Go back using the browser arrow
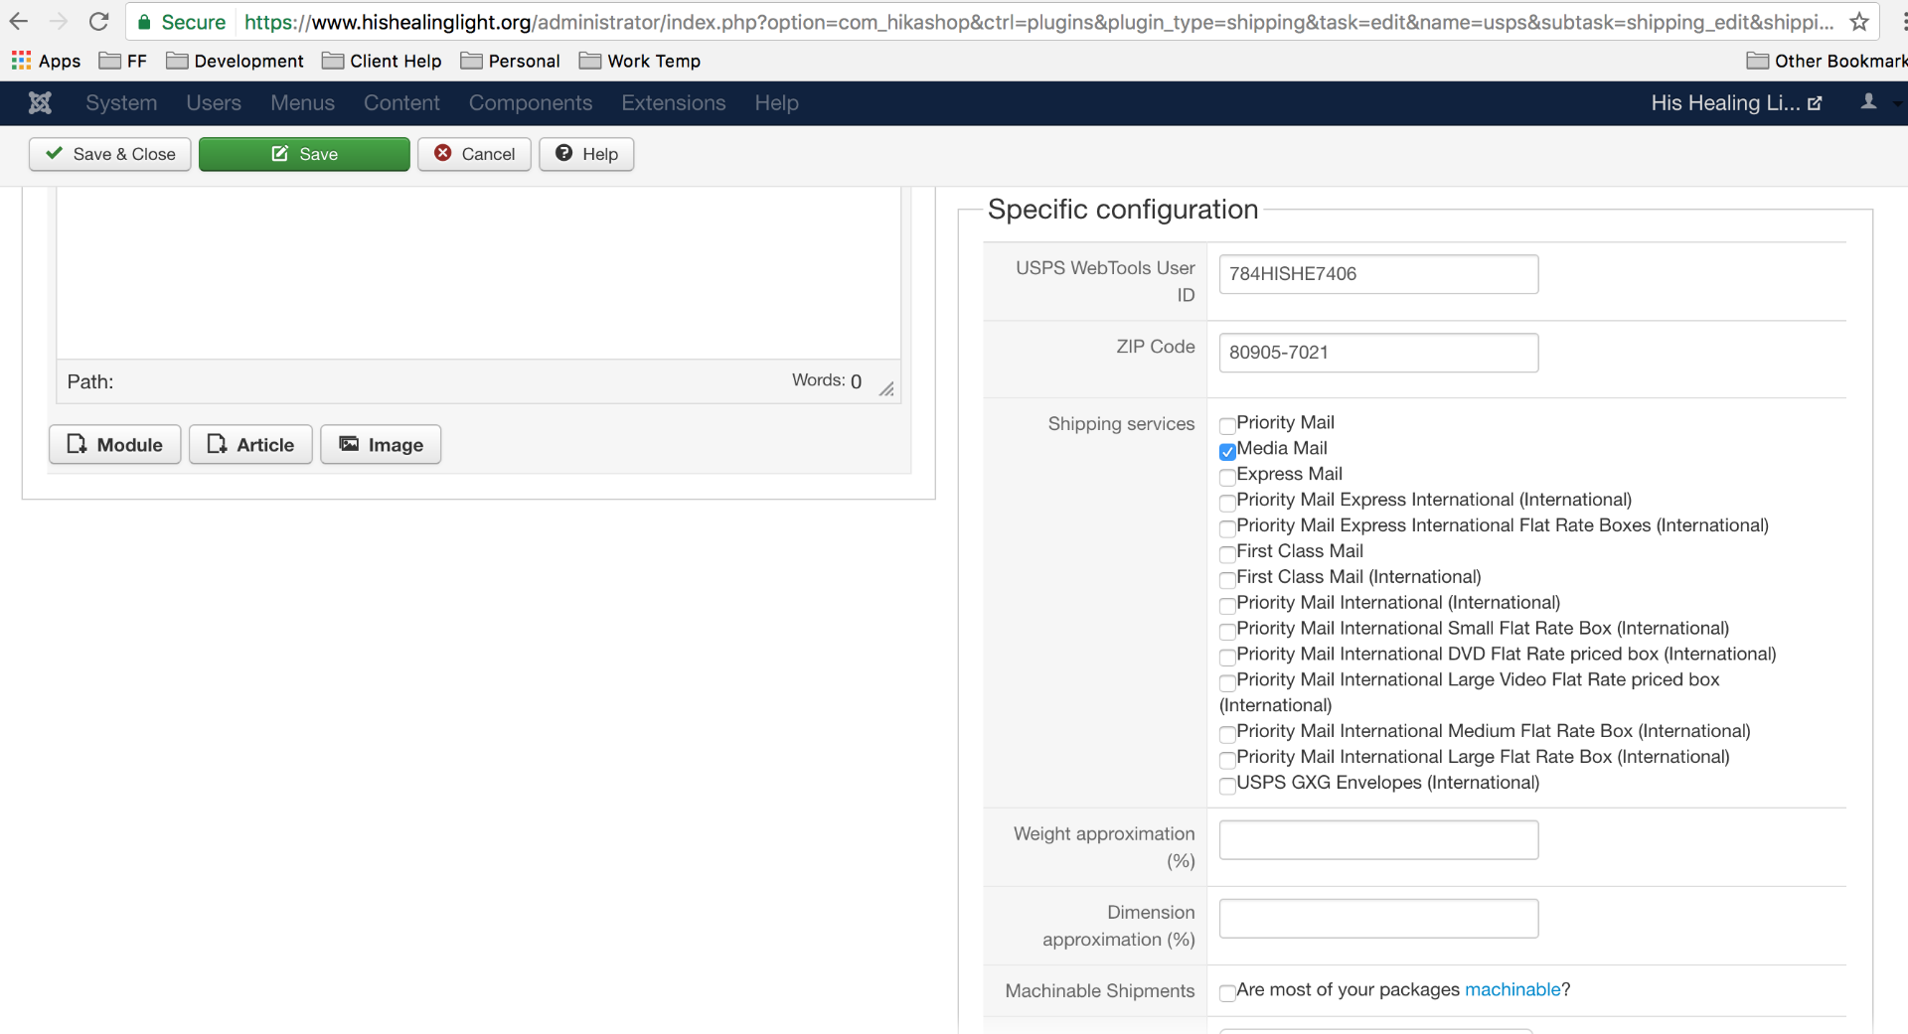The height and width of the screenshot is (1034, 1908). coord(19,22)
